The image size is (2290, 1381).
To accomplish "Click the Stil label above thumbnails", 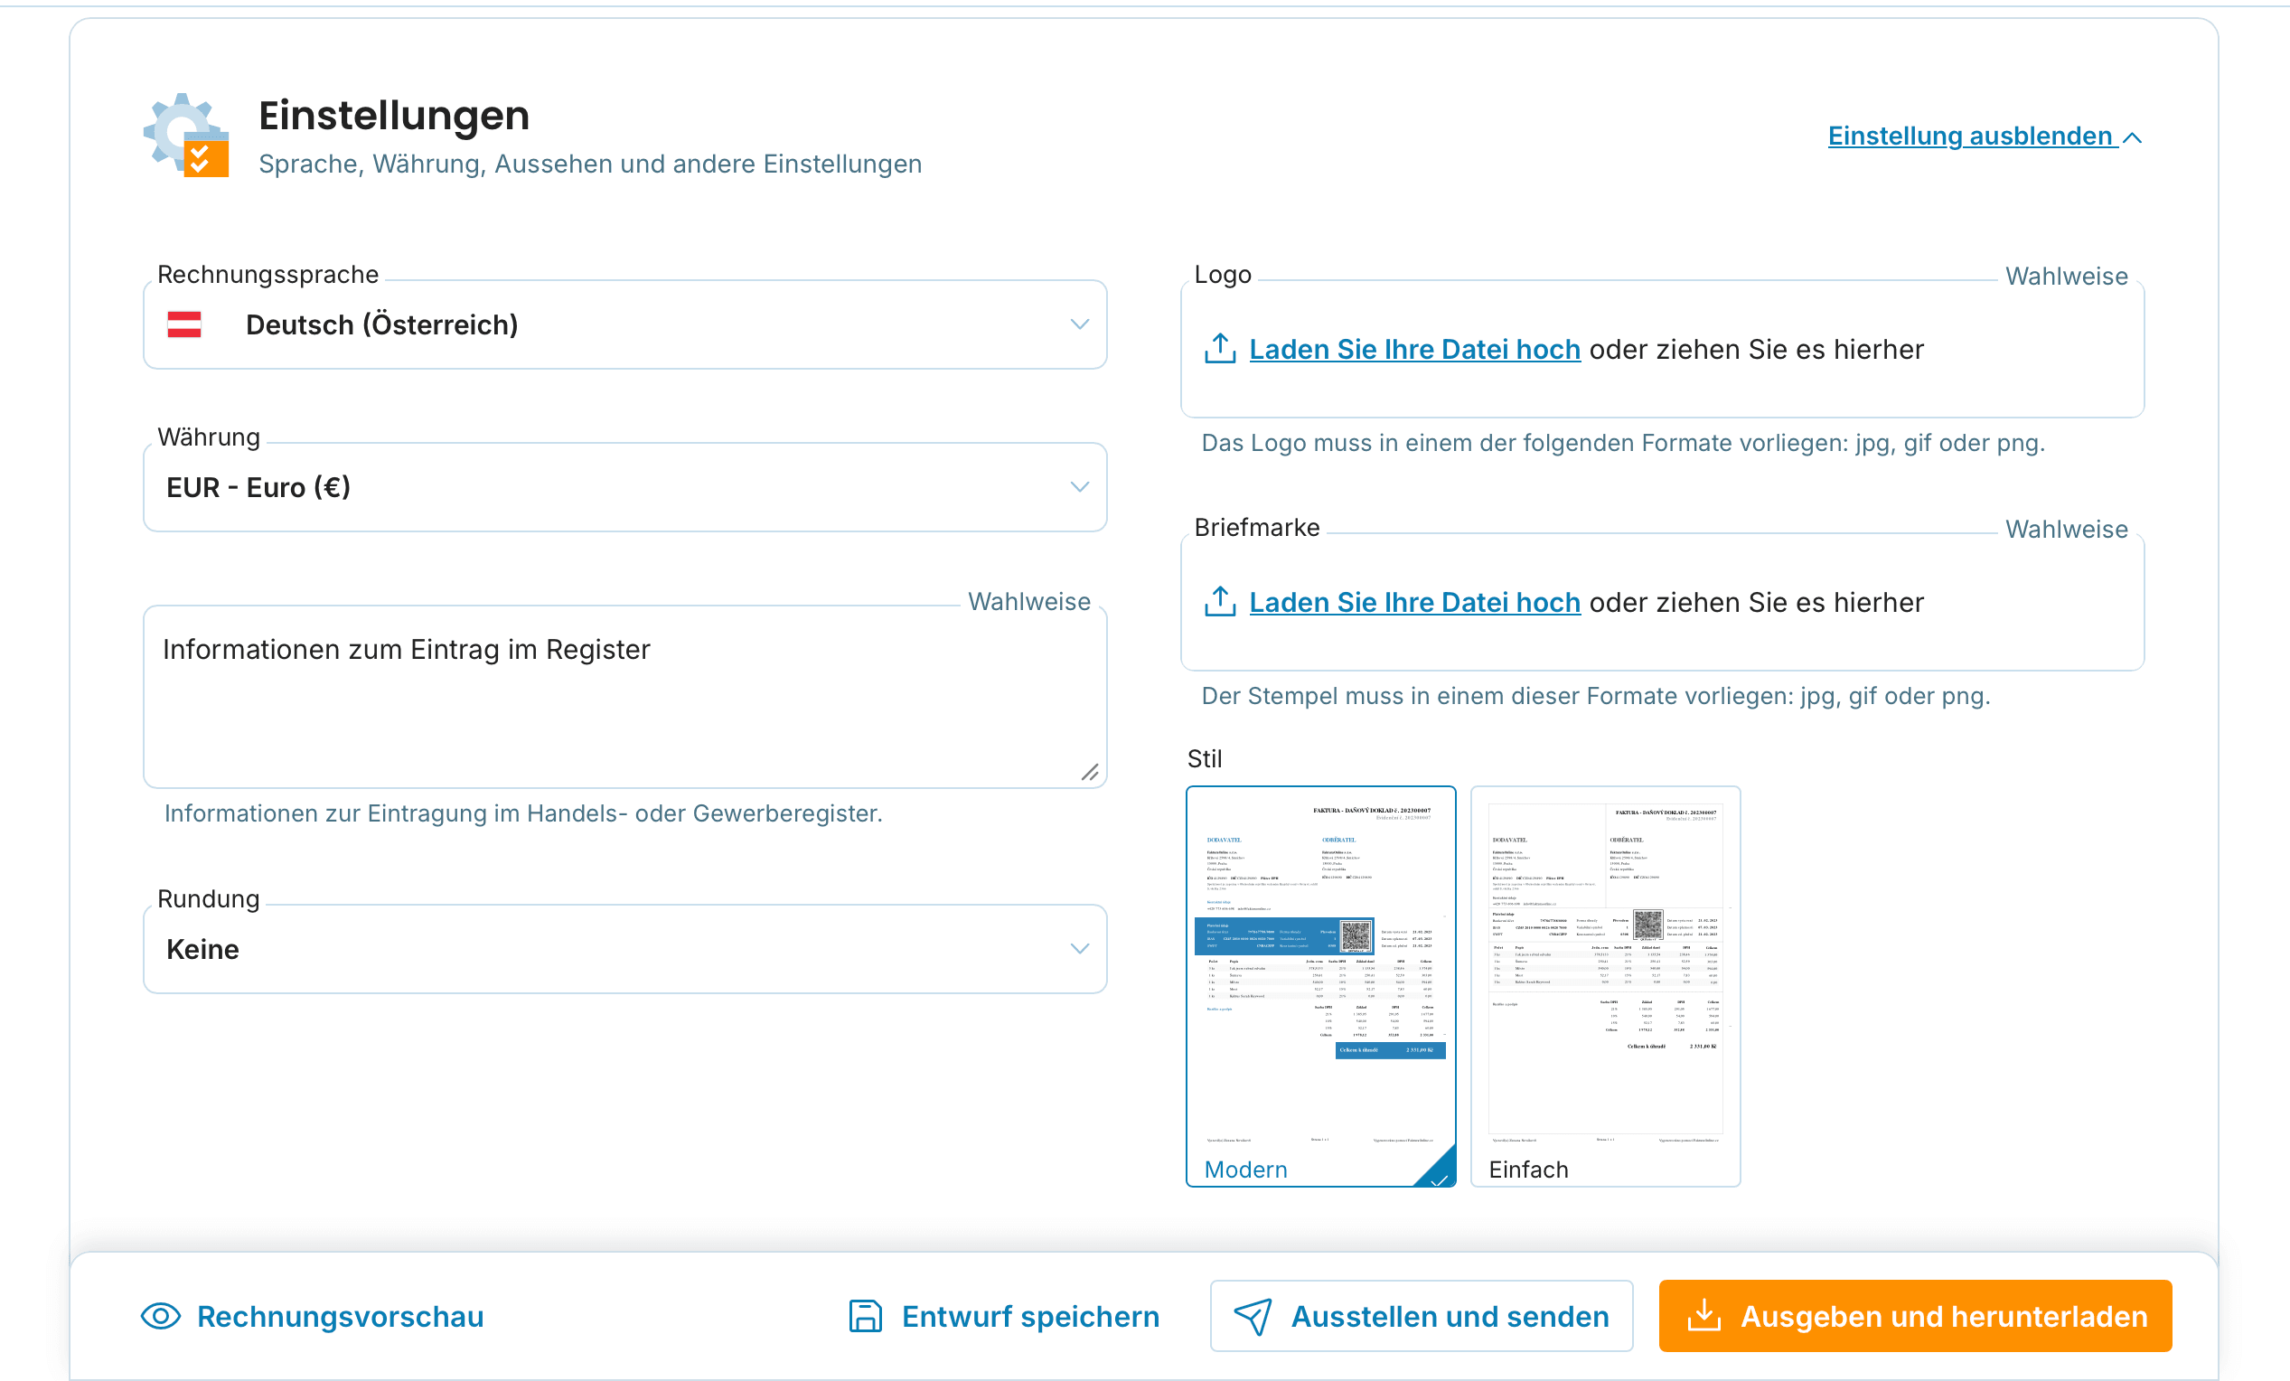I will click(x=1204, y=758).
